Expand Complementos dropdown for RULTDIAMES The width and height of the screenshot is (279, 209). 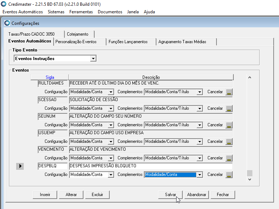pyautogui.click(x=200, y=92)
